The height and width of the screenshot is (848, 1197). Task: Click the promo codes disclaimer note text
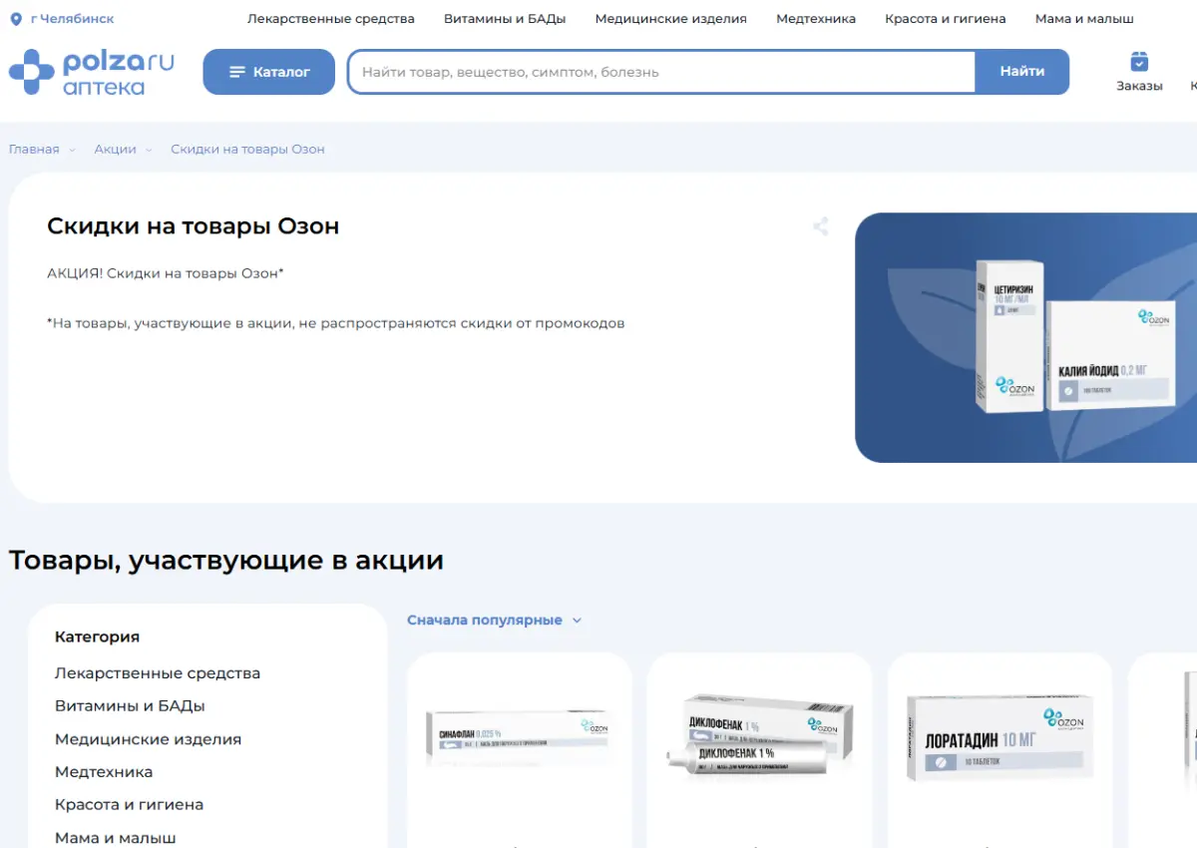point(335,323)
